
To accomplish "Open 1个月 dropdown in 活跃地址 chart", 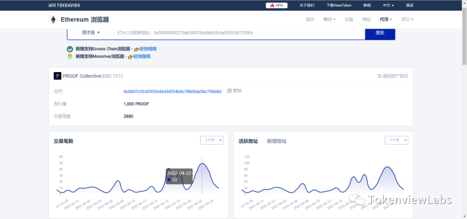I will pyautogui.click(x=397, y=140).
